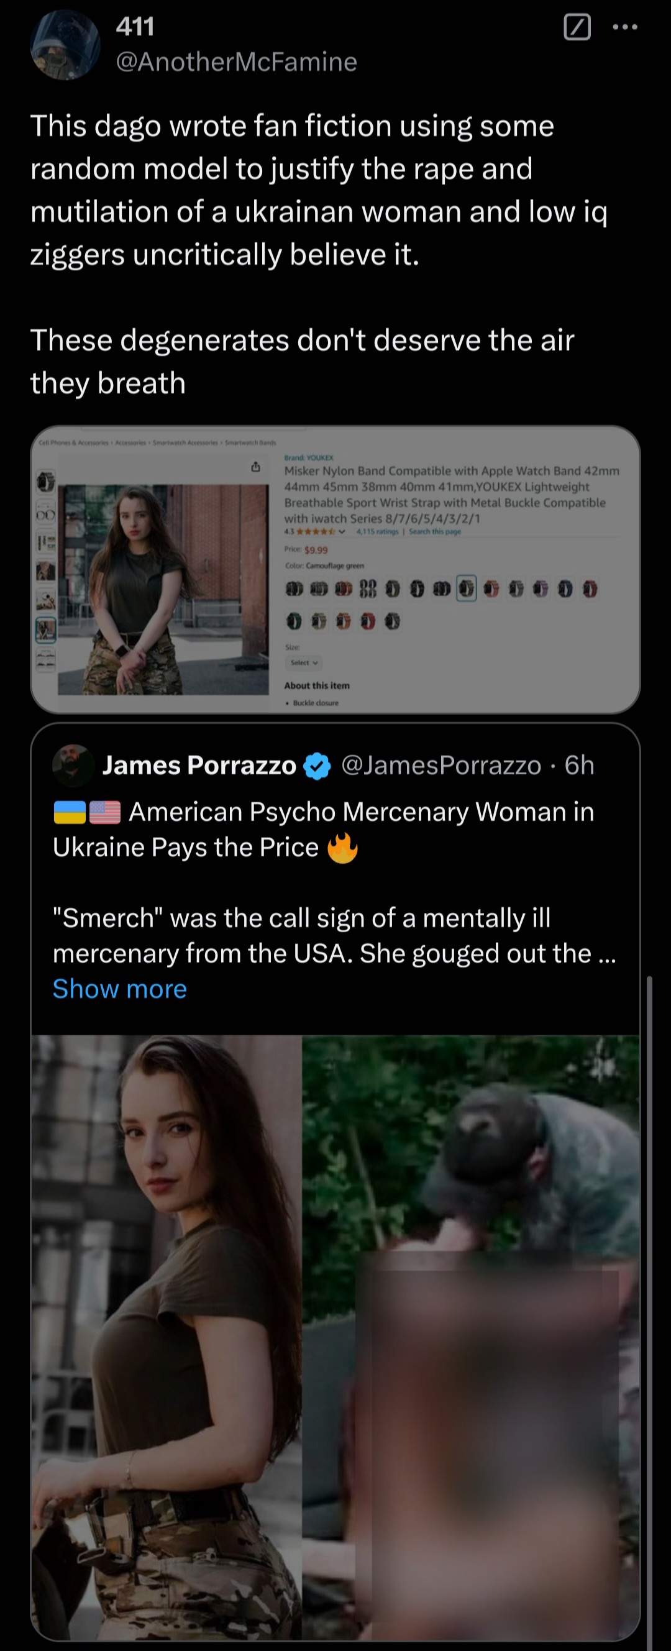Open the three-dot more options menu

tap(625, 27)
